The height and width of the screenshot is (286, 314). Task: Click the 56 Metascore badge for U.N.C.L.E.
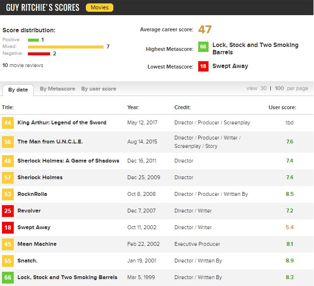(x=8, y=142)
